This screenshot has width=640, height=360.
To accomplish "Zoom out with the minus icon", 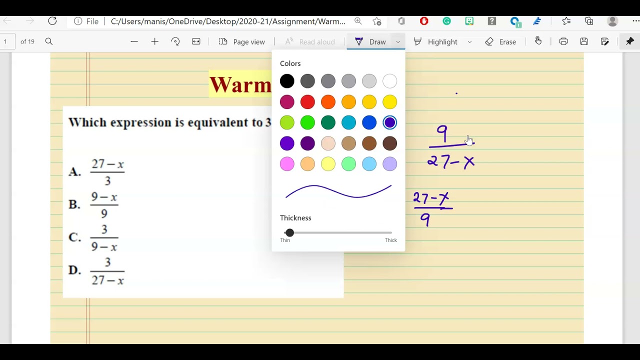I will [134, 41].
